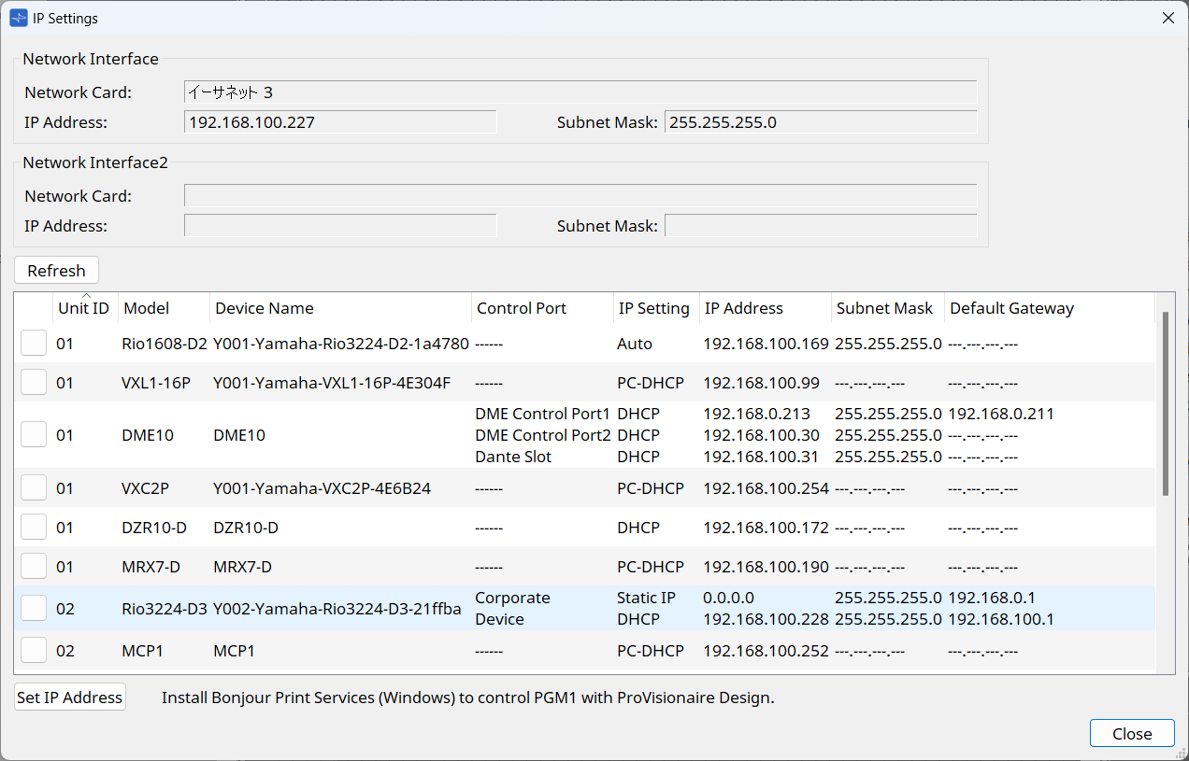Click the Unit ID sort arrow column header

point(85,308)
